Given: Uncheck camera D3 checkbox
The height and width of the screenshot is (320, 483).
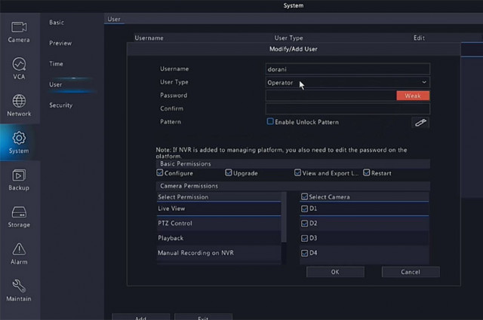Looking at the screenshot, I should point(304,238).
